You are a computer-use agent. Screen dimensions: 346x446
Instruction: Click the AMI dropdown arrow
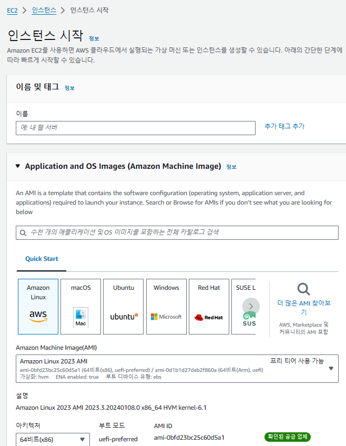pos(331,369)
